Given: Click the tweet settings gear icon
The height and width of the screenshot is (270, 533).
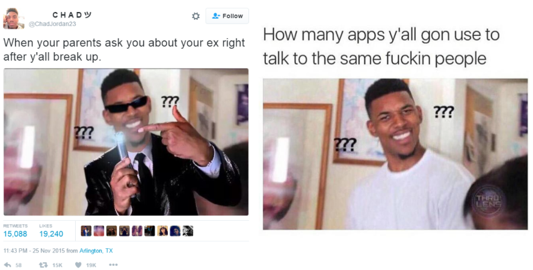Looking at the screenshot, I should coord(196,16).
